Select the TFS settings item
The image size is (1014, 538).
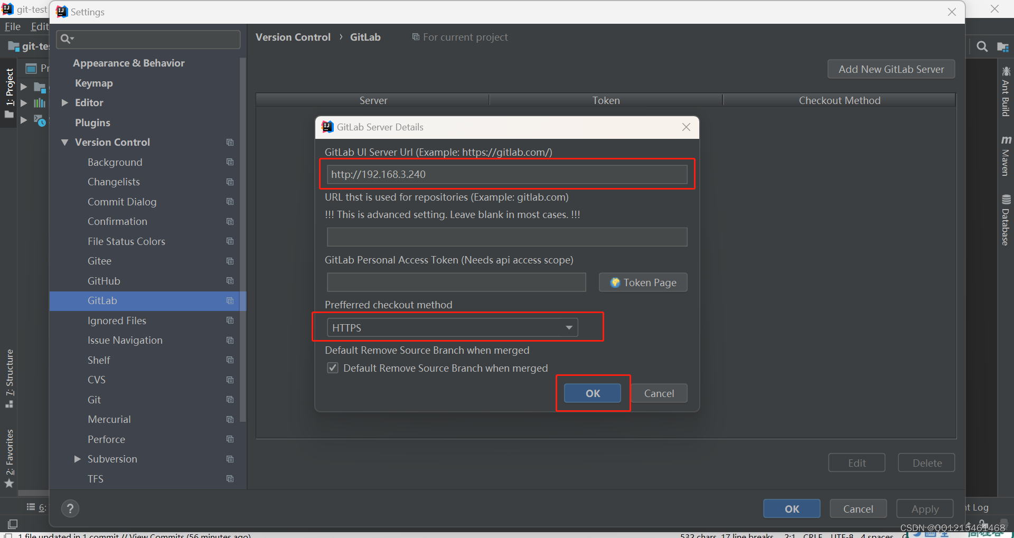tap(96, 479)
